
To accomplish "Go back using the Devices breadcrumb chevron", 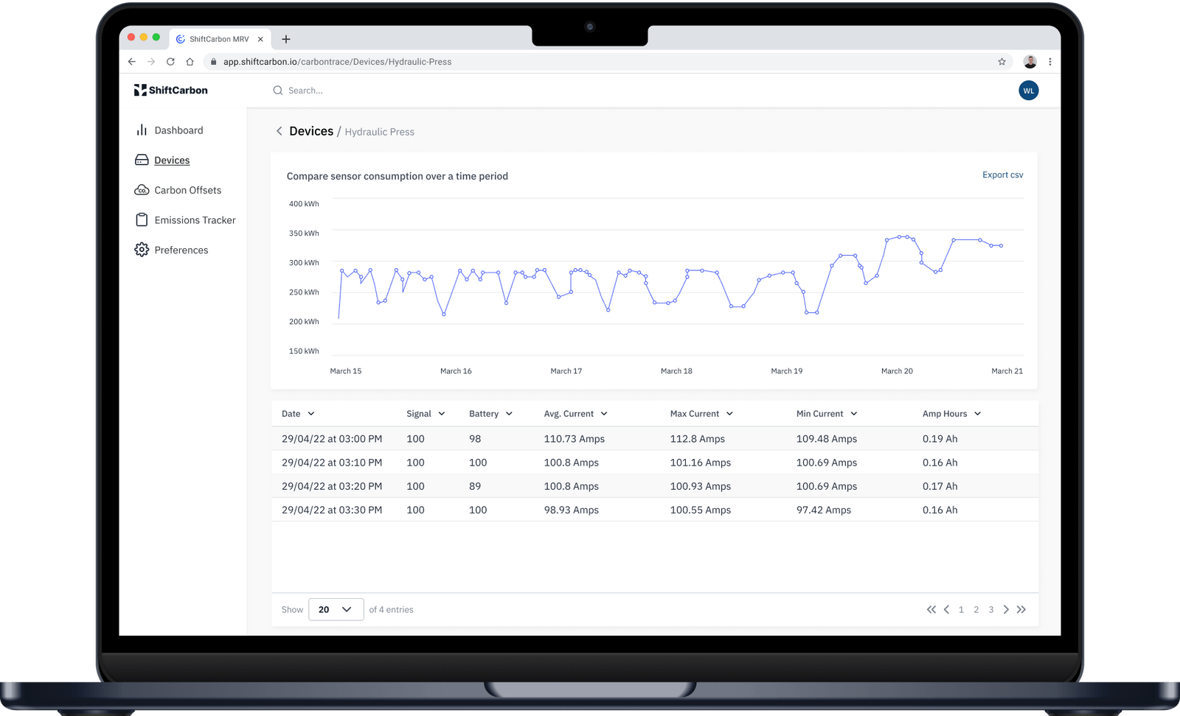I will [x=279, y=131].
